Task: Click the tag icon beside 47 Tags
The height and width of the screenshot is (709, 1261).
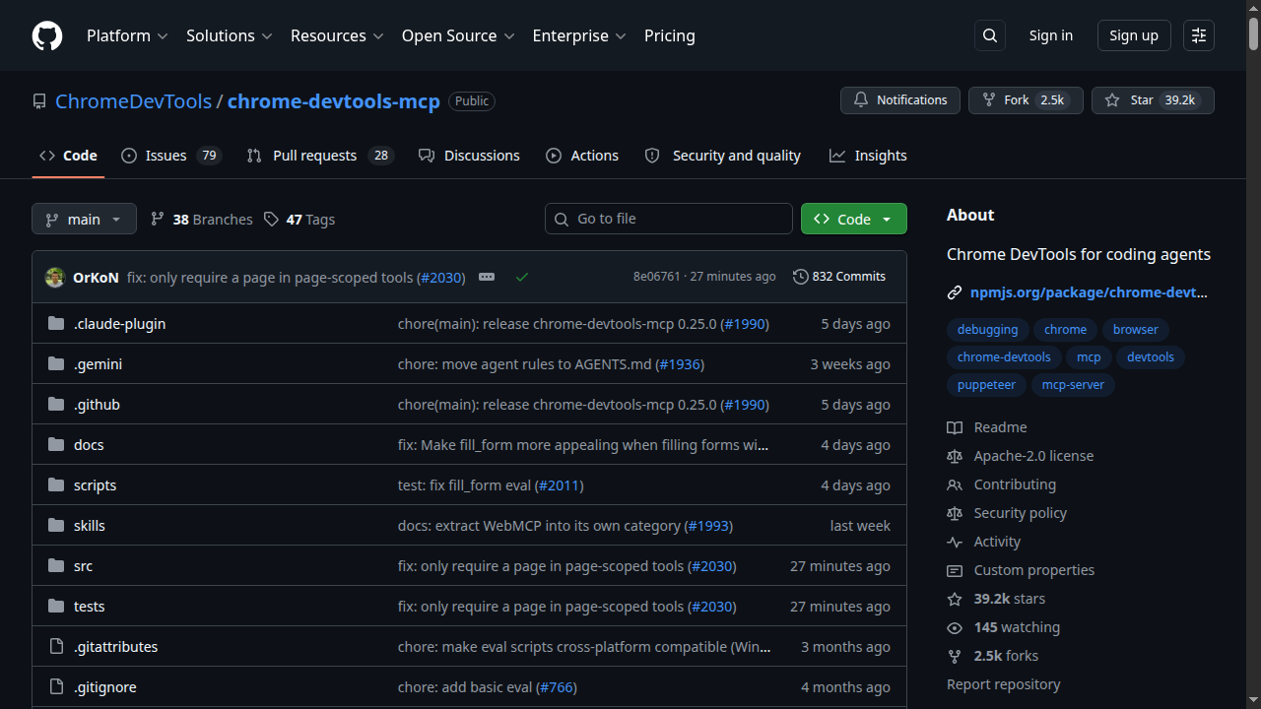Action: pos(271,219)
